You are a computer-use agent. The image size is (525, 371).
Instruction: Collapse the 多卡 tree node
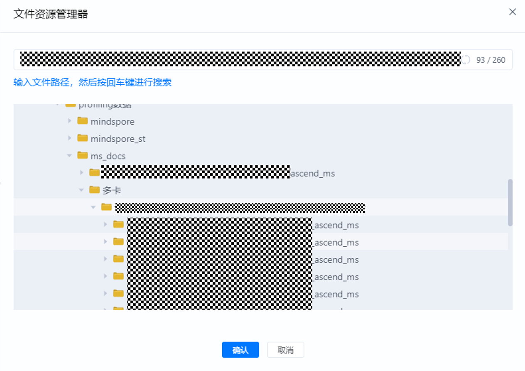click(x=81, y=190)
